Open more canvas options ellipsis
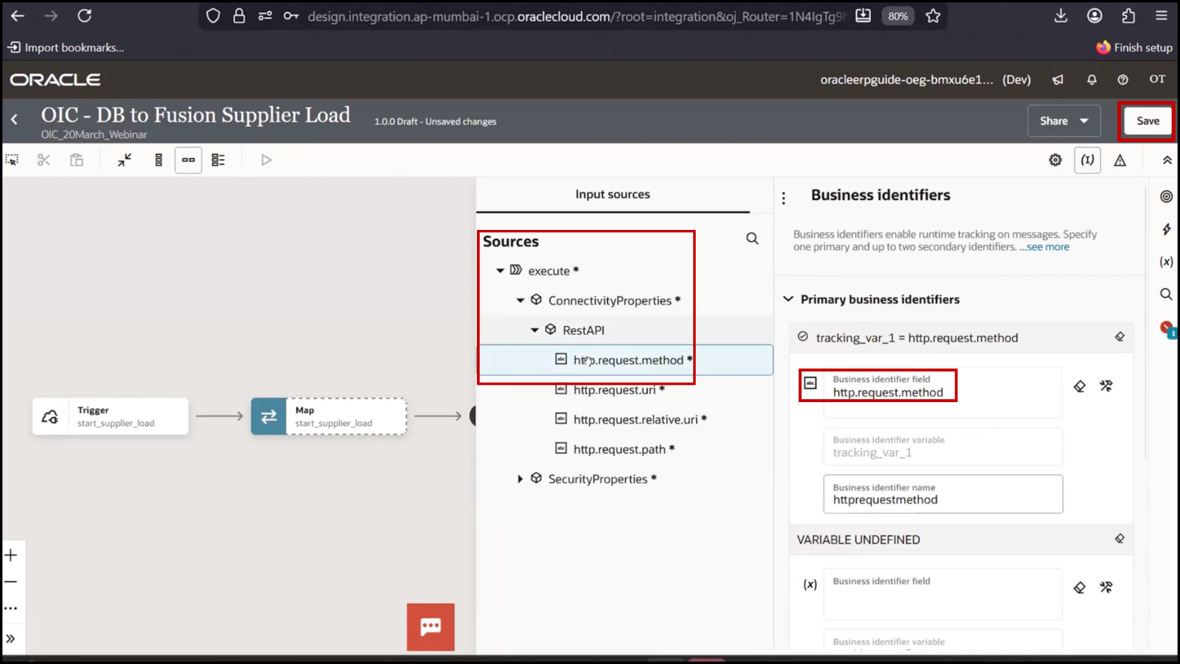Screen dimensions: 1180x664 click(x=11, y=609)
